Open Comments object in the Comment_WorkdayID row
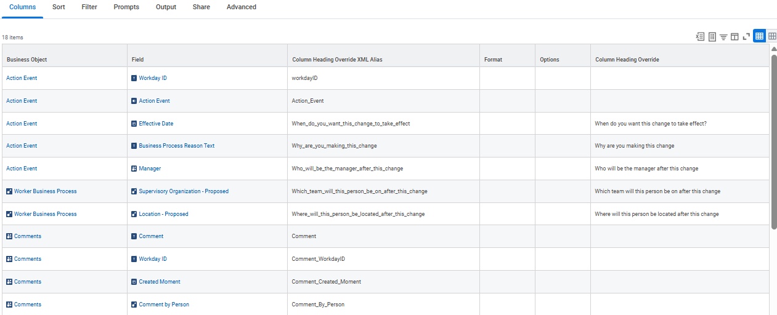Viewport: 777px width, 315px height. tap(28, 259)
